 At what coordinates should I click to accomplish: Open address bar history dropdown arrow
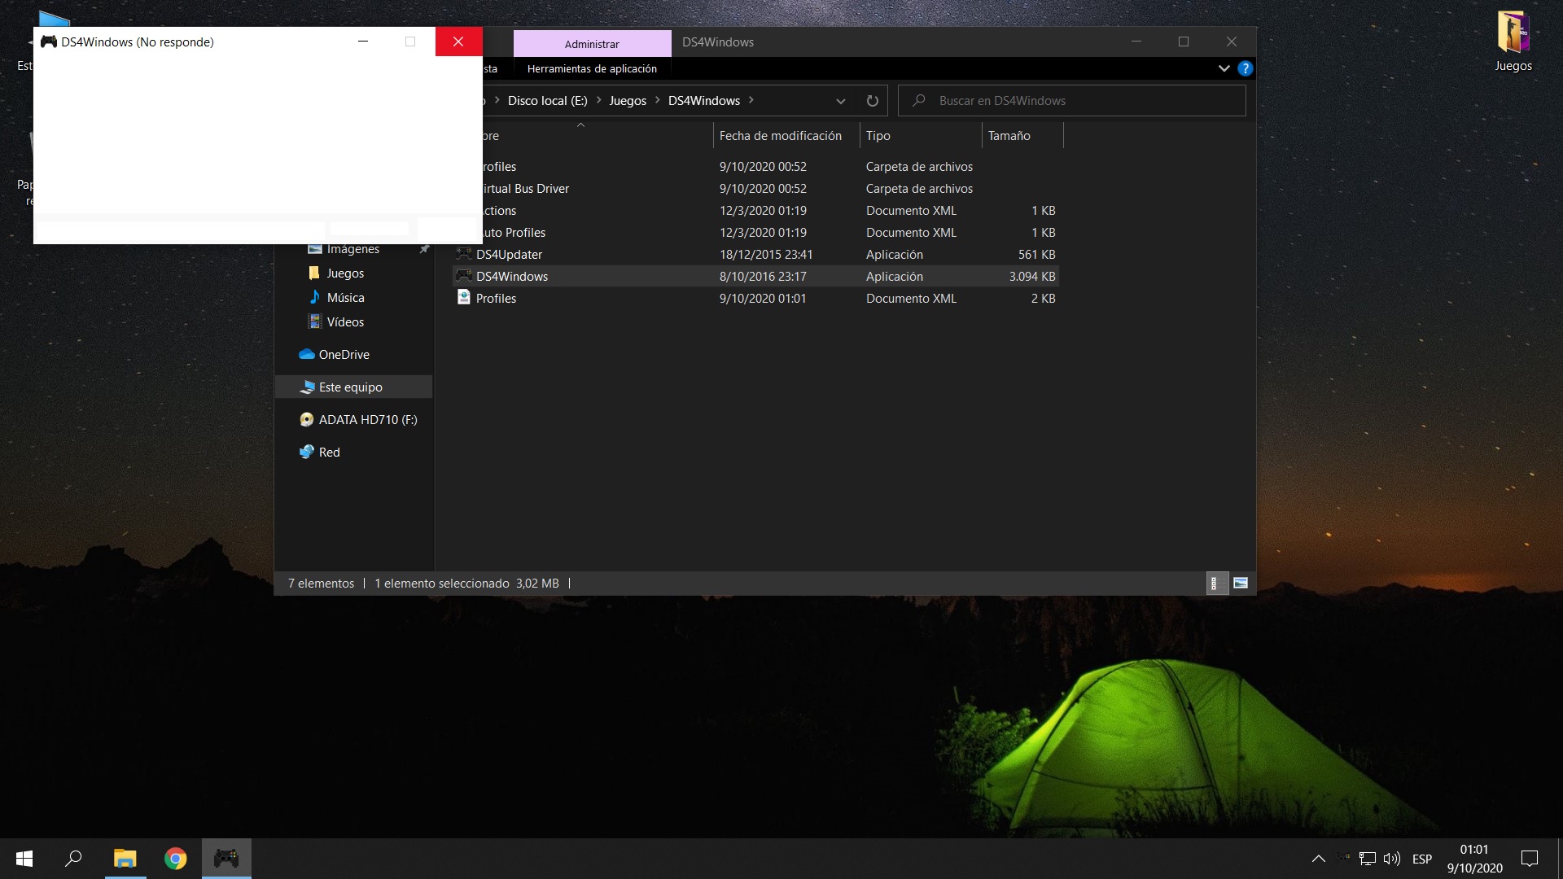pyautogui.click(x=840, y=101)
